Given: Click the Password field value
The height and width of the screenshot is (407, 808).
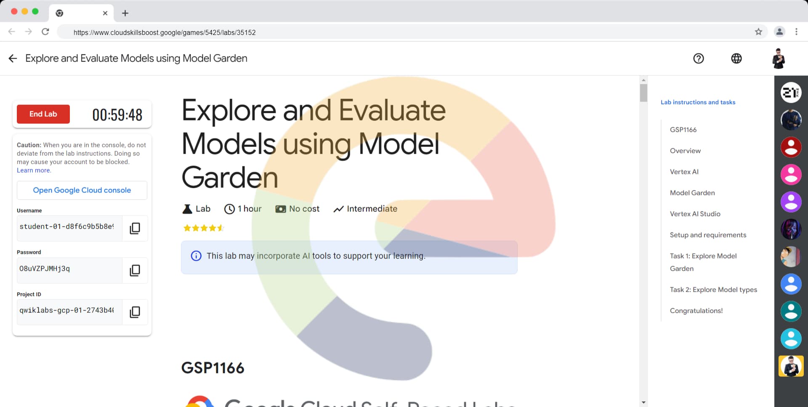Looking at the screenshot, I should [x=69, y=270].
